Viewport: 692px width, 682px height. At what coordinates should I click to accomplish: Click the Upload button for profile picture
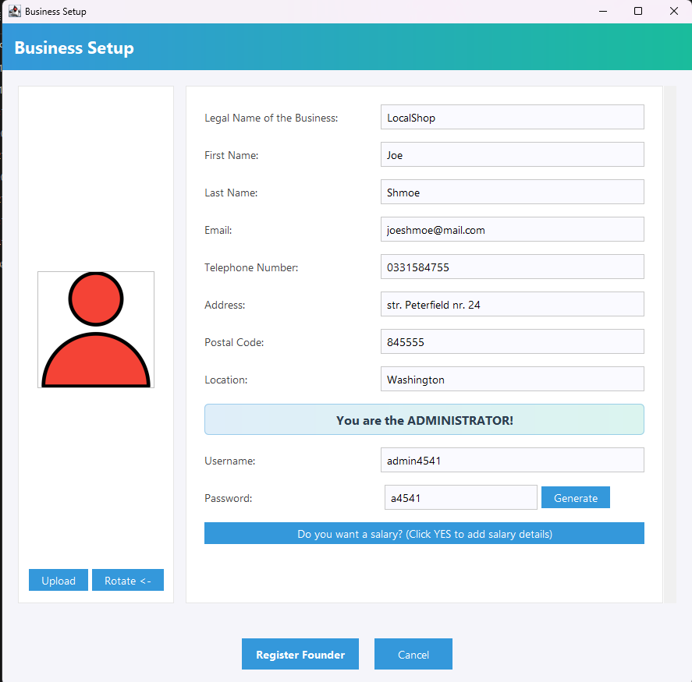58,580
